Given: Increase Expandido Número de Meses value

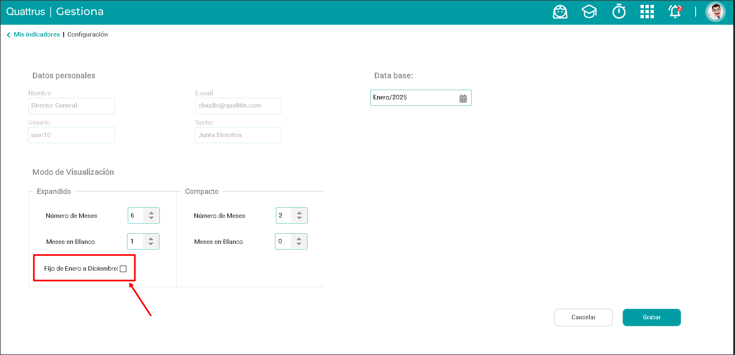Looking at the screenshot, I should tap(151, 213).
